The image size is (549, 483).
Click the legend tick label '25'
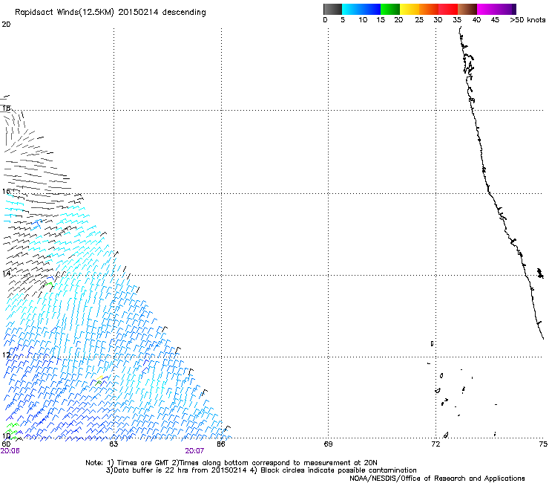[x=419, y=20]
